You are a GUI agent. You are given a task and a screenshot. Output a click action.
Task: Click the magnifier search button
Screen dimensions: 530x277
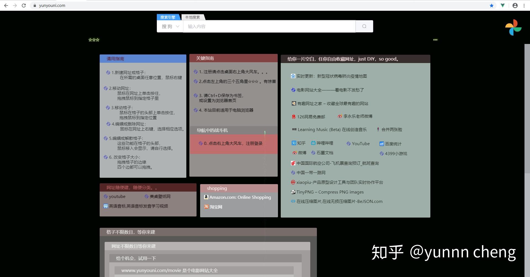click(x=364, y=26)
